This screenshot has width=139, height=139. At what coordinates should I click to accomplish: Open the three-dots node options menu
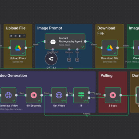click(x=24, y=36)
